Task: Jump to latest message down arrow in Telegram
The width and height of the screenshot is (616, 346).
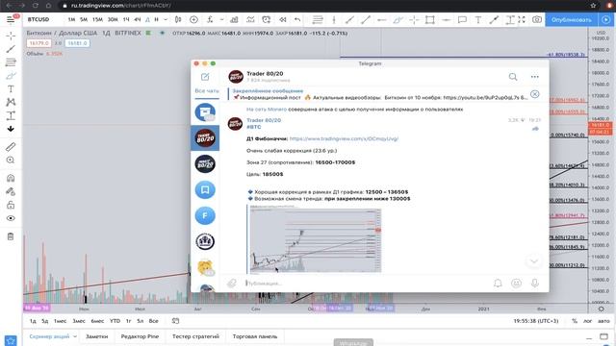Action: [533, 260]
